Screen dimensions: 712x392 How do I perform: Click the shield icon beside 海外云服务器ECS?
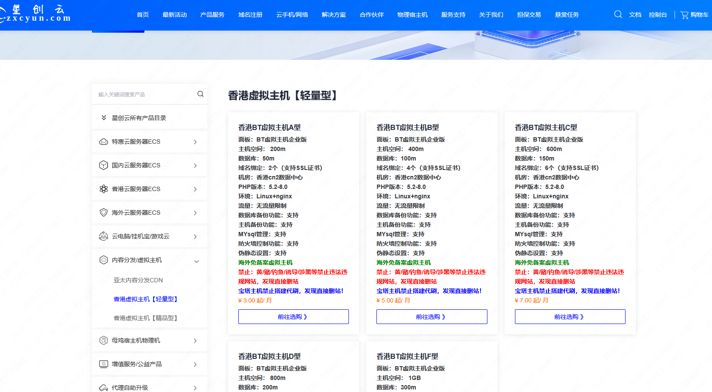[x=104, y=213]
